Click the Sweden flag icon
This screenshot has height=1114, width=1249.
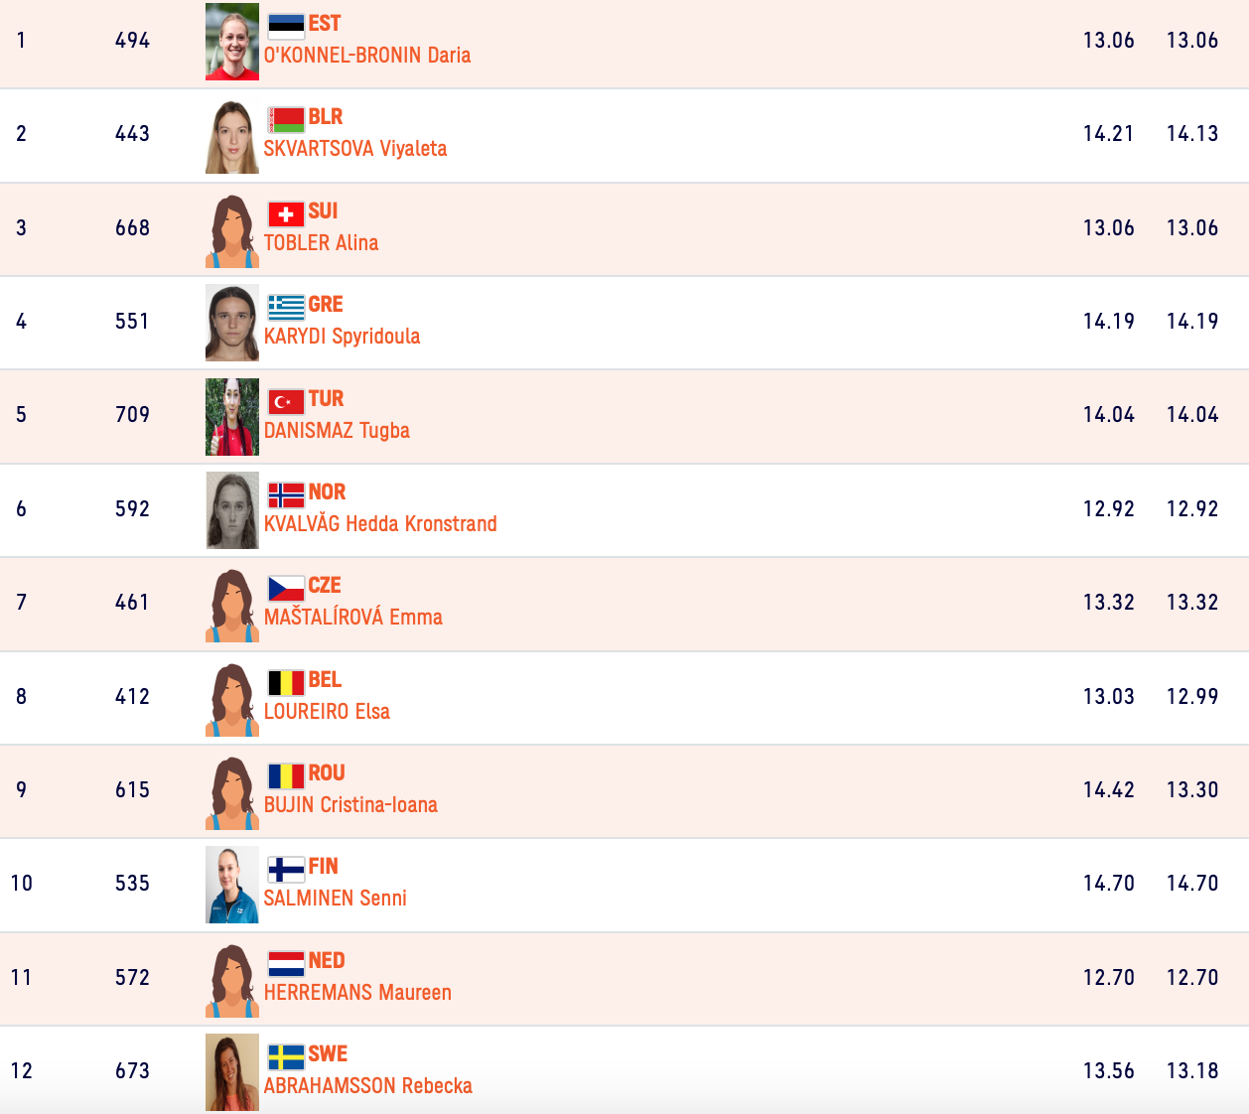pyautogui.click(x=286, y=1056)
